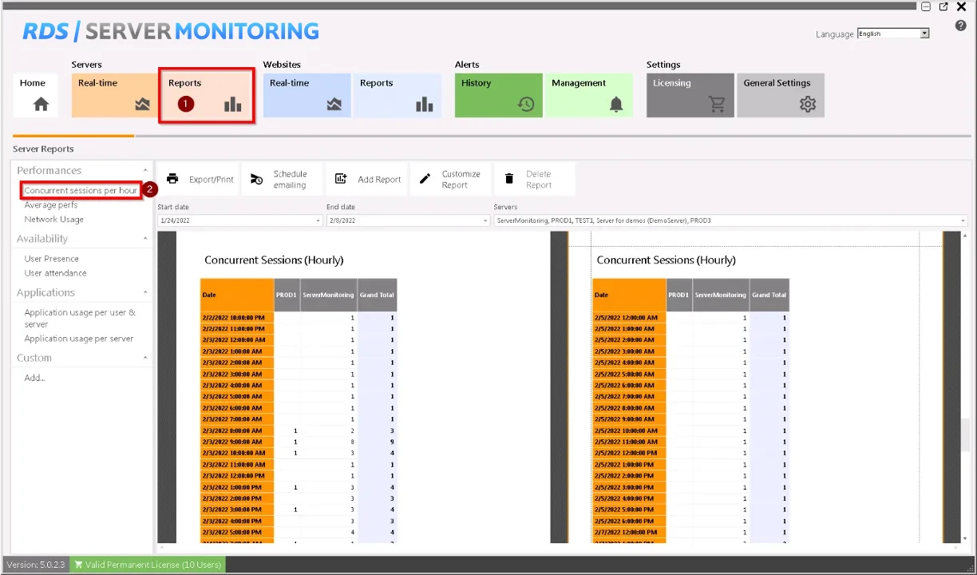Image resolution: width=977 pixels, height=575 pixels.
Task: Click the Home house icon
Action: (x=41, y=104)
